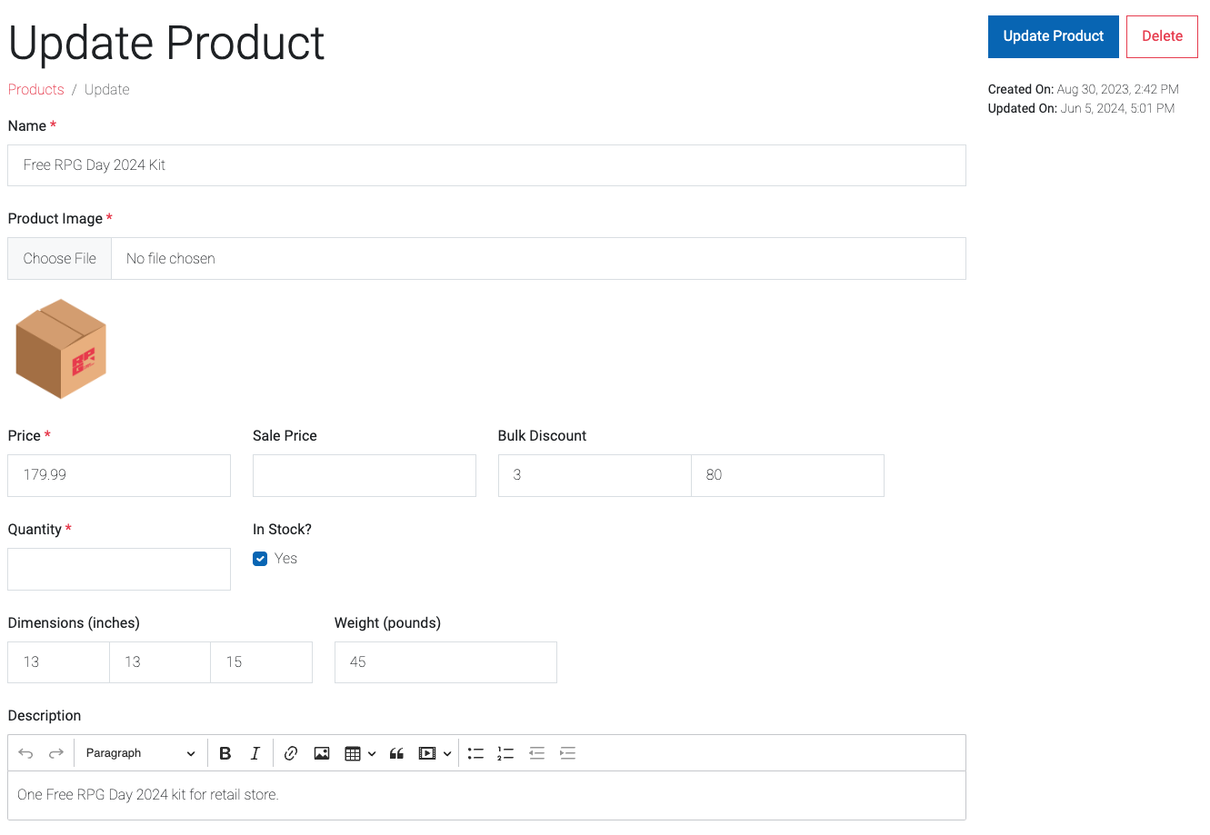
Task: Click the redo icon in editor toolbar
Action: (56, 753)
